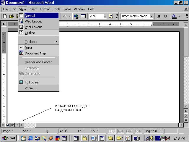Open the Edit menu
Screen dimensions: 189x142
point(13,9)
